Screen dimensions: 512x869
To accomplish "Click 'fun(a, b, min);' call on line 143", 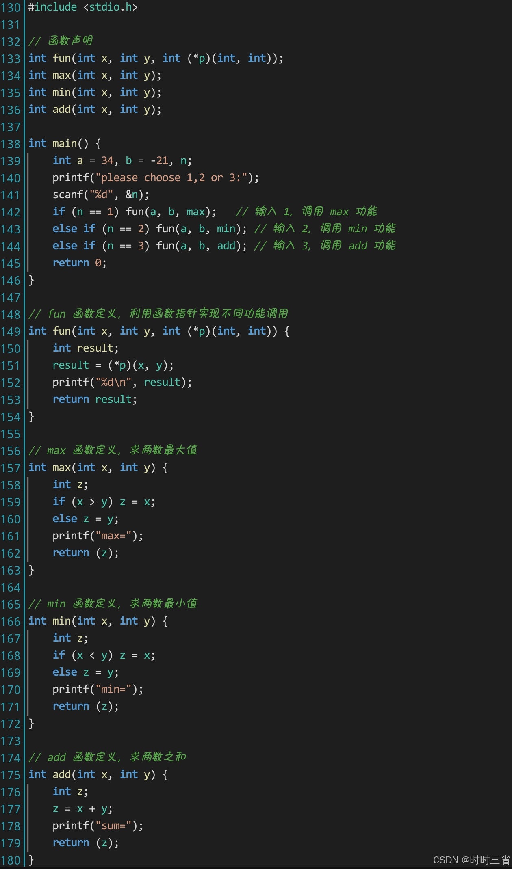I will (202, 229).
